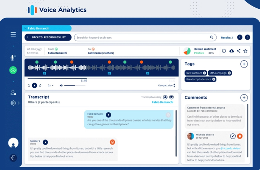Go to the previous search result

pyautogui.click(x=240, y=37)
